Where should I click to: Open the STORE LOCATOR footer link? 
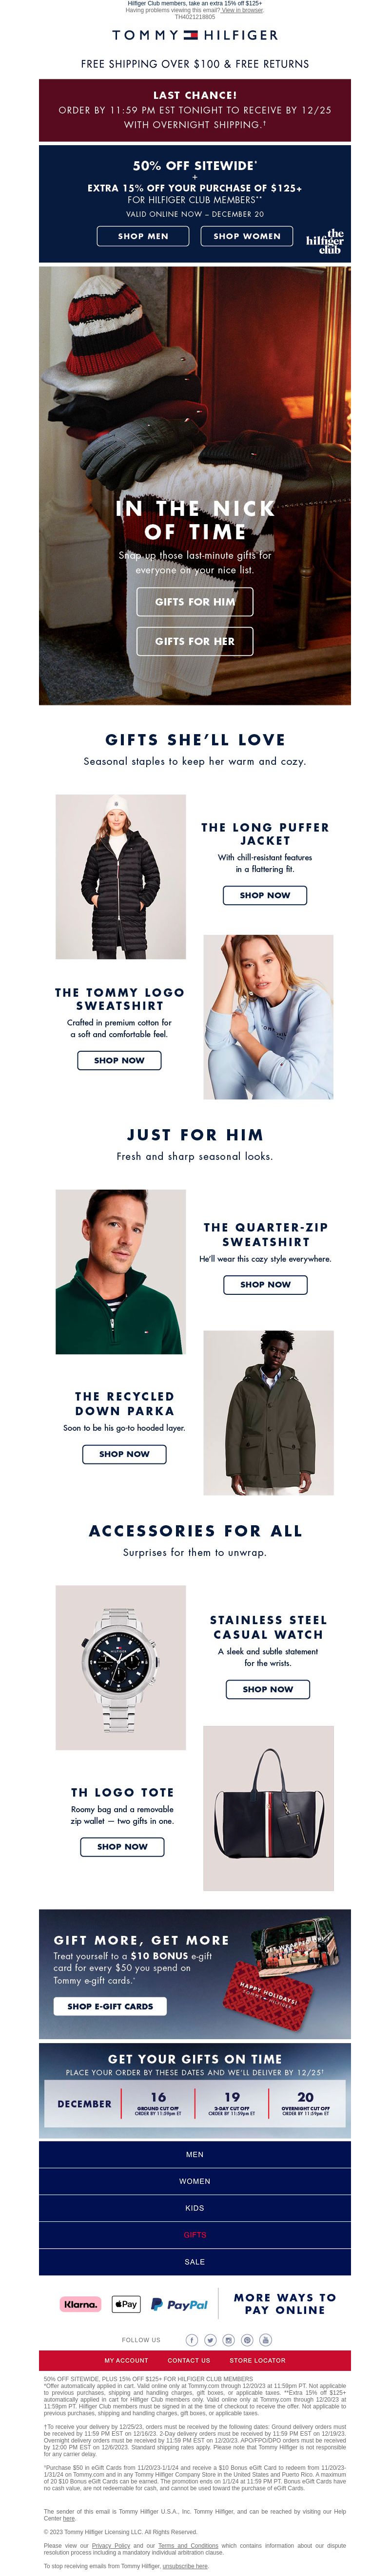[257, 2360]
